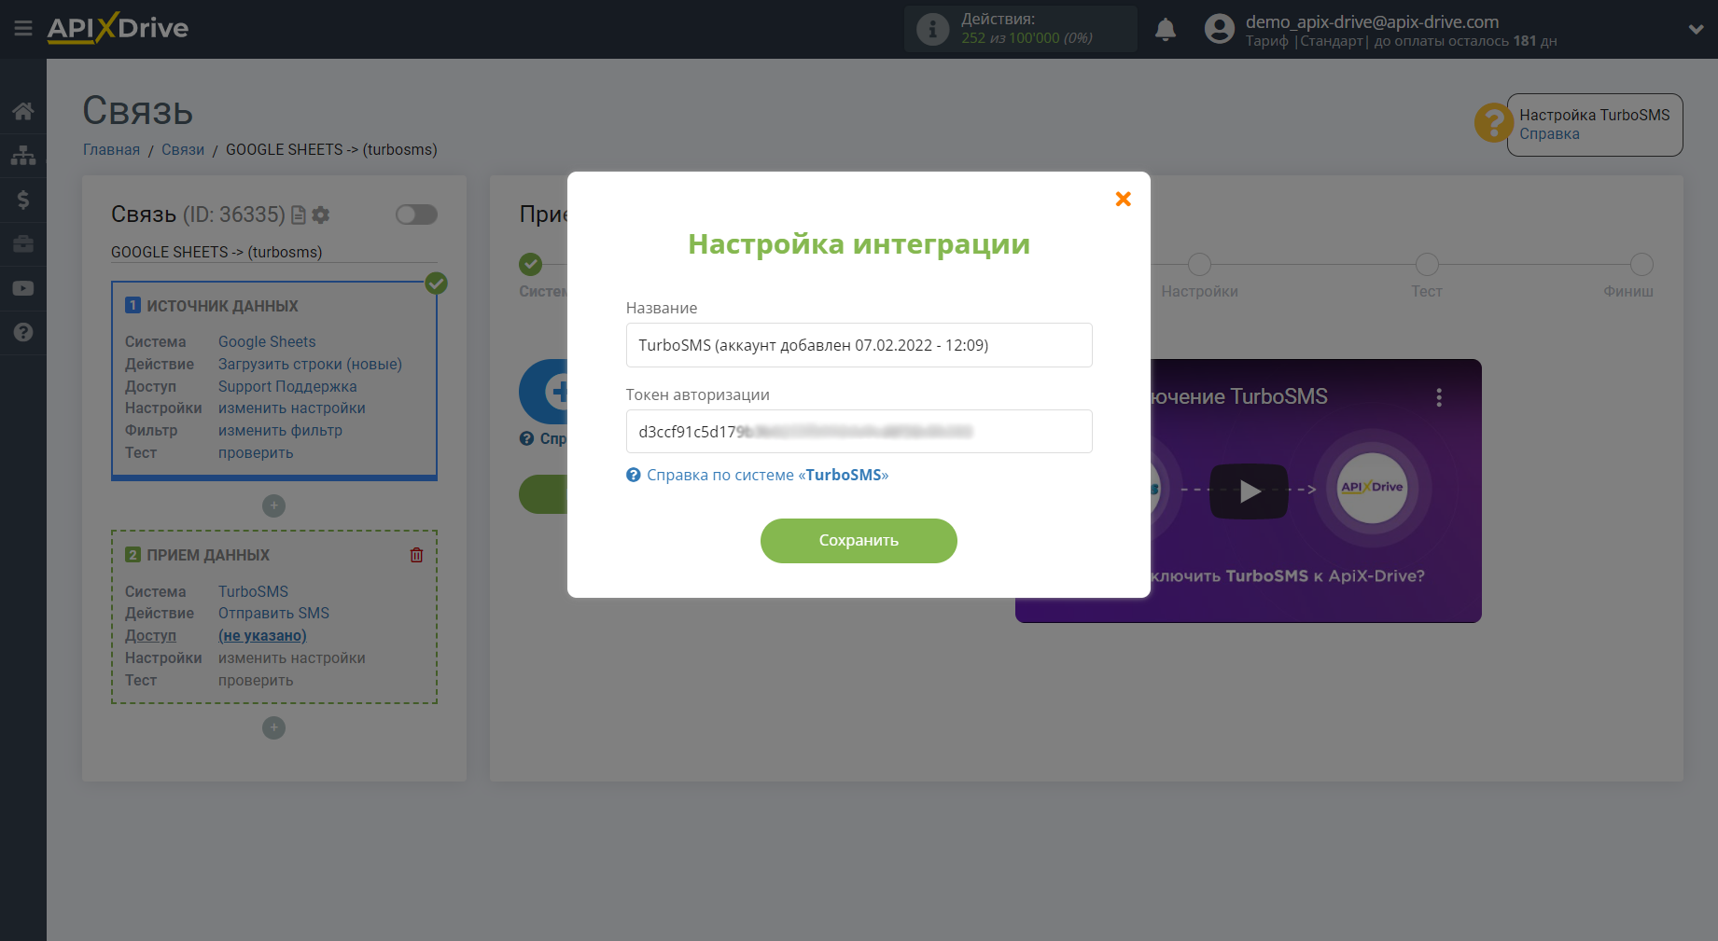Screen dimensions: 1718x941
Task: Click the green check badge on source block
Action: click(x=436, y=284)
